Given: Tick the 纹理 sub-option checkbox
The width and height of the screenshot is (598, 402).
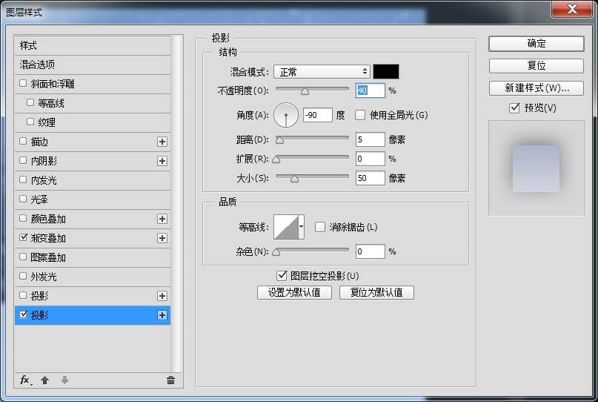Looking at the screenshot, I should (x=30, y=122).
